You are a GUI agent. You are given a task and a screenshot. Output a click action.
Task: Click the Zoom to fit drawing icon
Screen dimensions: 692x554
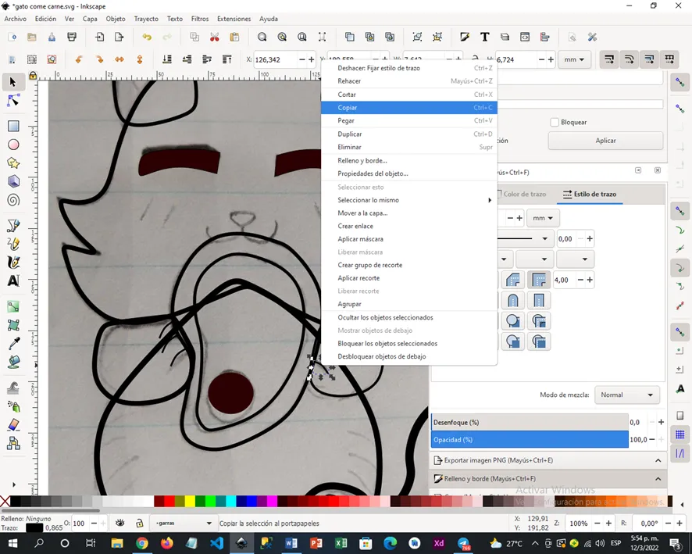click(x=282, y=37)
